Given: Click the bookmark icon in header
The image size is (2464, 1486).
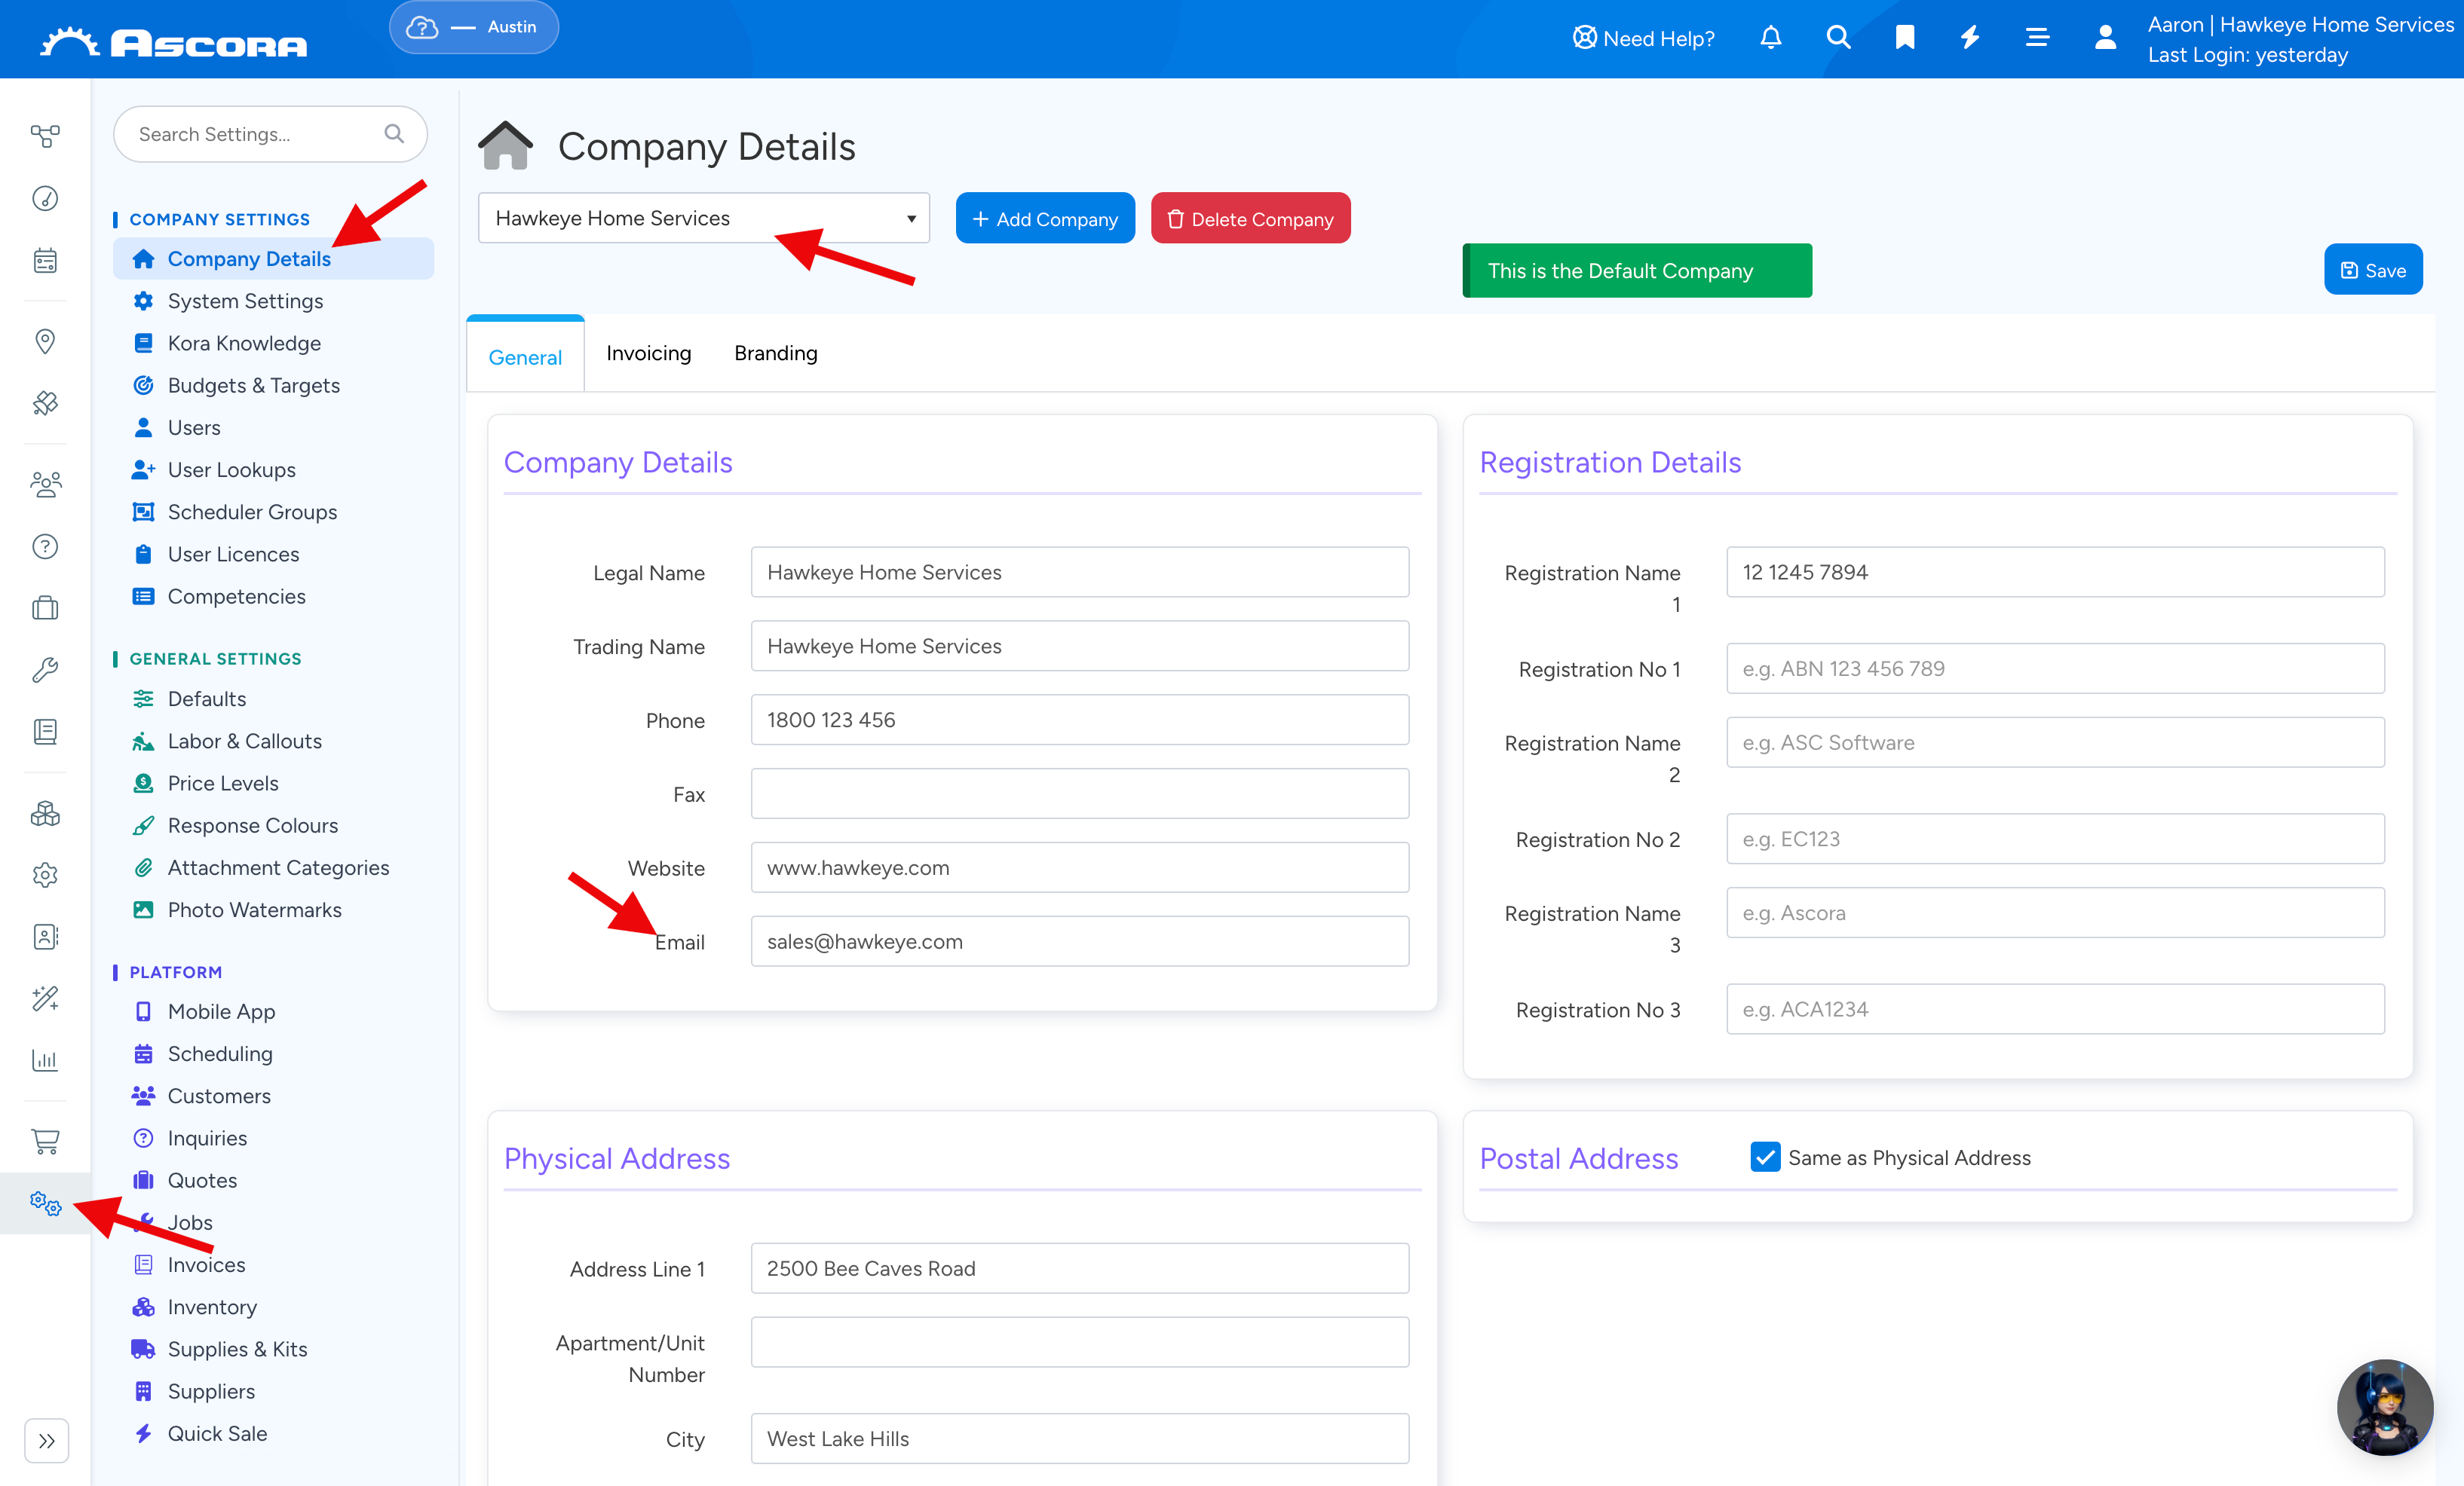Looking at the screenshot, I should [x=1904, y=38].
